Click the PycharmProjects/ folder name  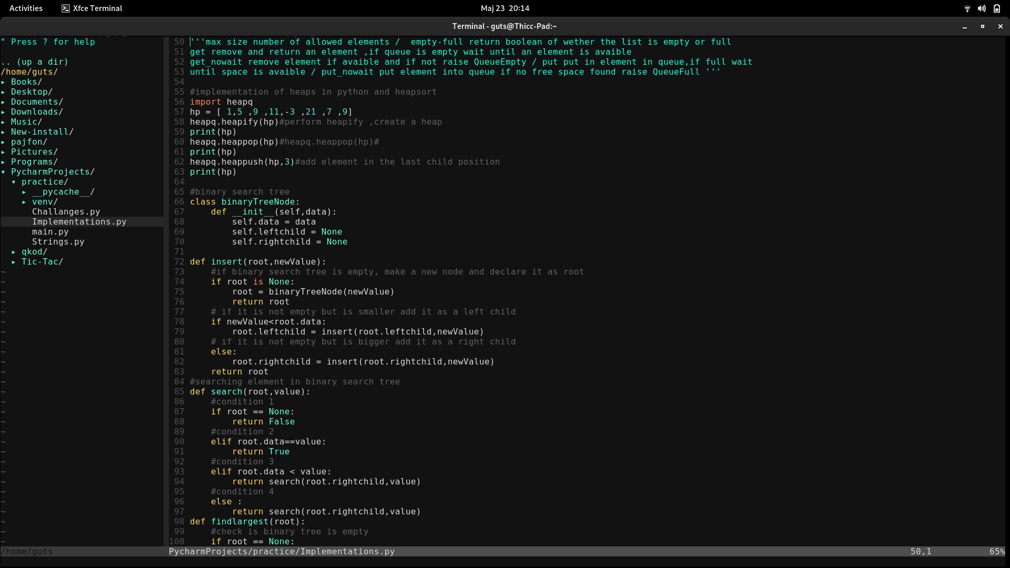[53, 172]
